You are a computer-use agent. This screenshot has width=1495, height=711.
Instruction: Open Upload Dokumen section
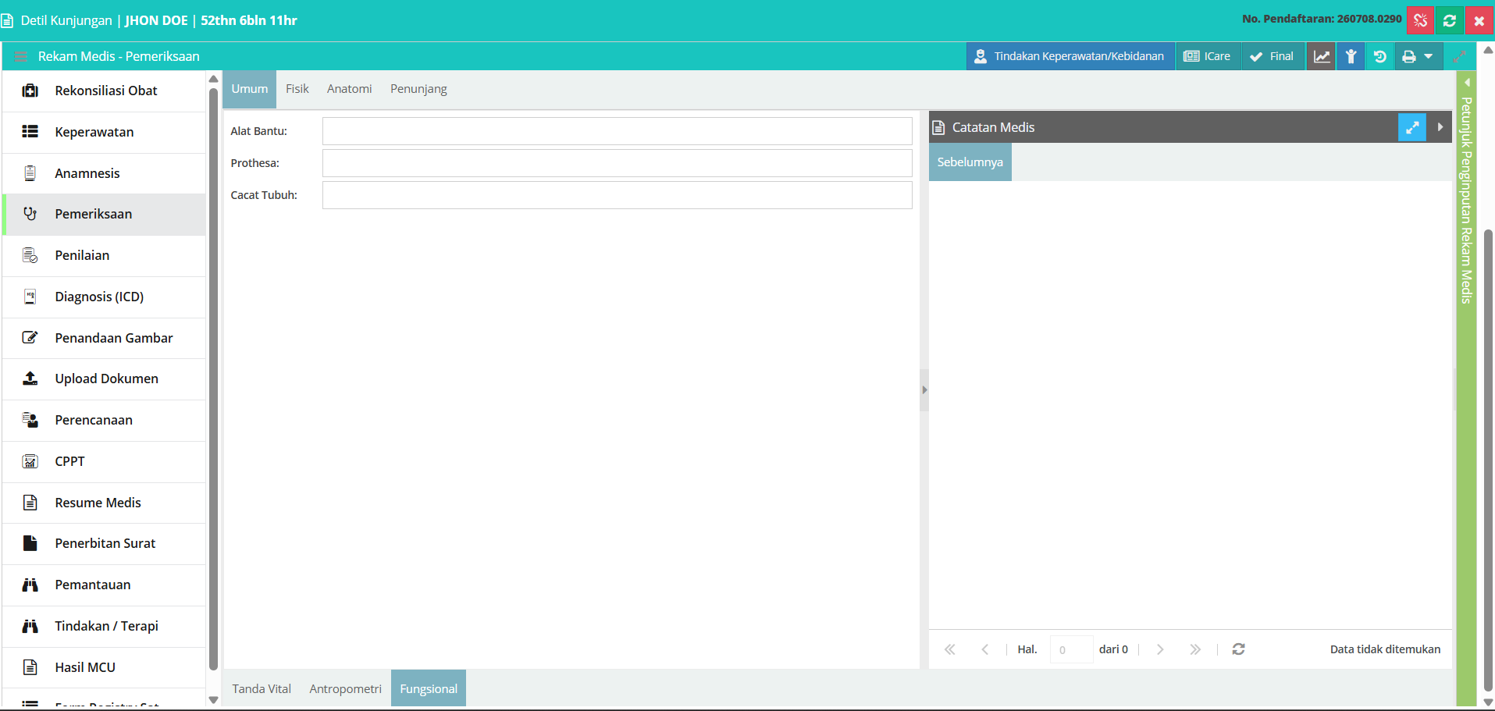(105, 379)
